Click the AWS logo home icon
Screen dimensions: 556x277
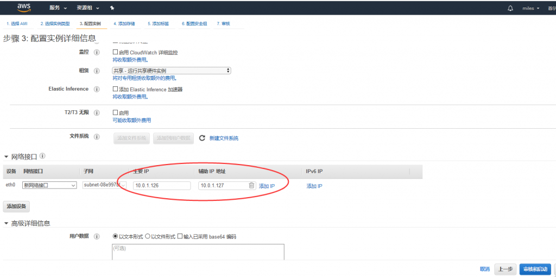tap(24, 8)
